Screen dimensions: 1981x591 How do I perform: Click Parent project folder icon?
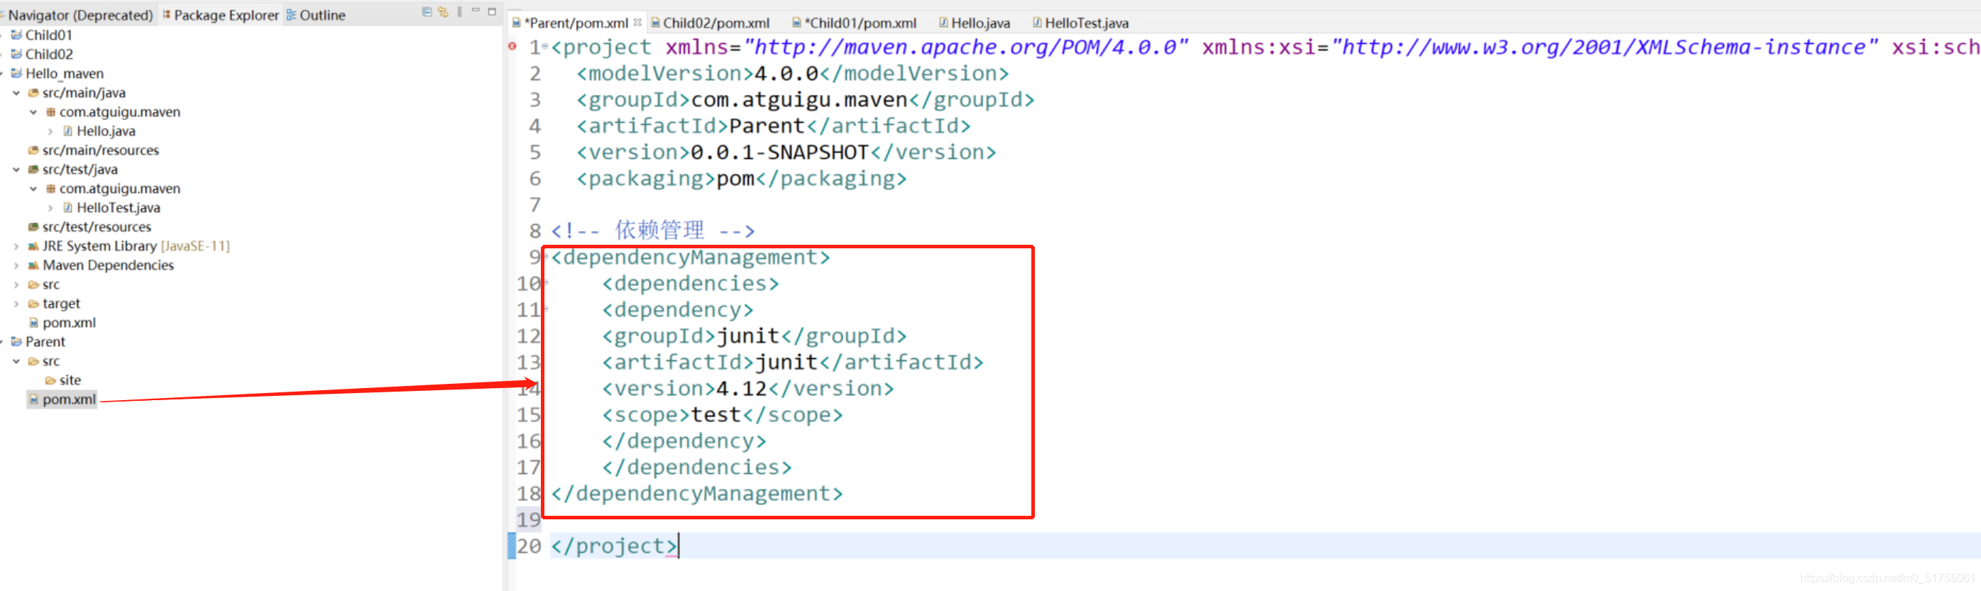(x=16, y=341)
